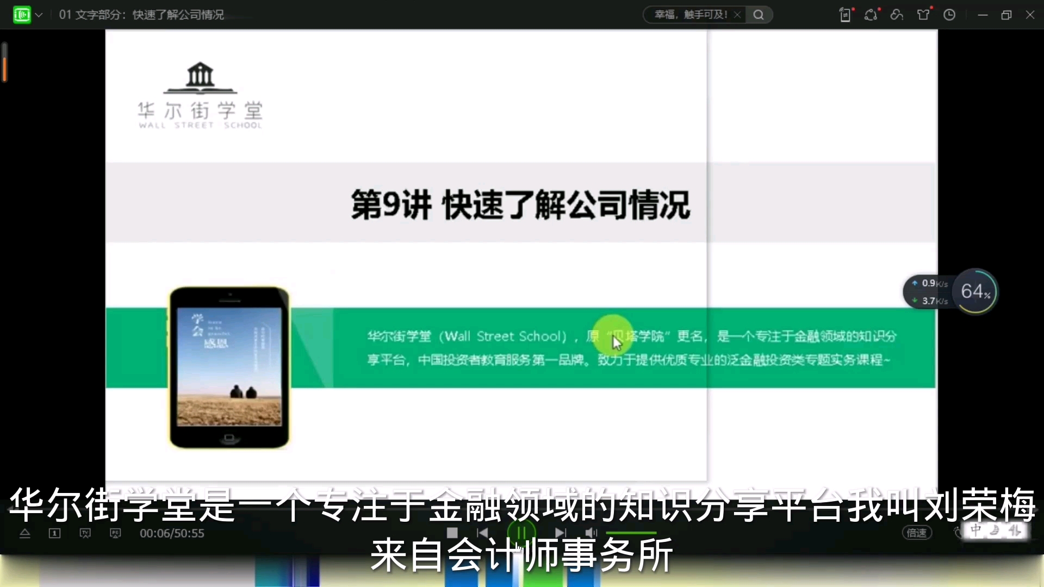Clear the search box with the X
This screenshot has width=1044, height=587.
[x=737, y=15]
